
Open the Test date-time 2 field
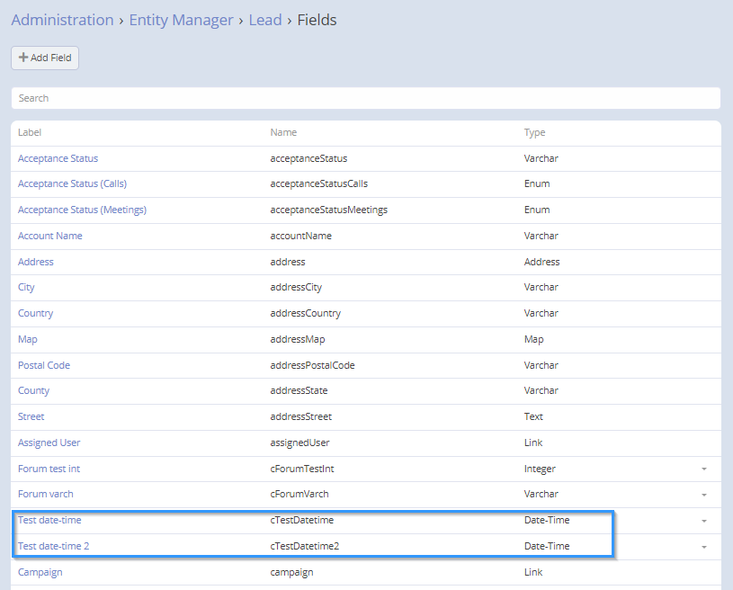[53, 546]
